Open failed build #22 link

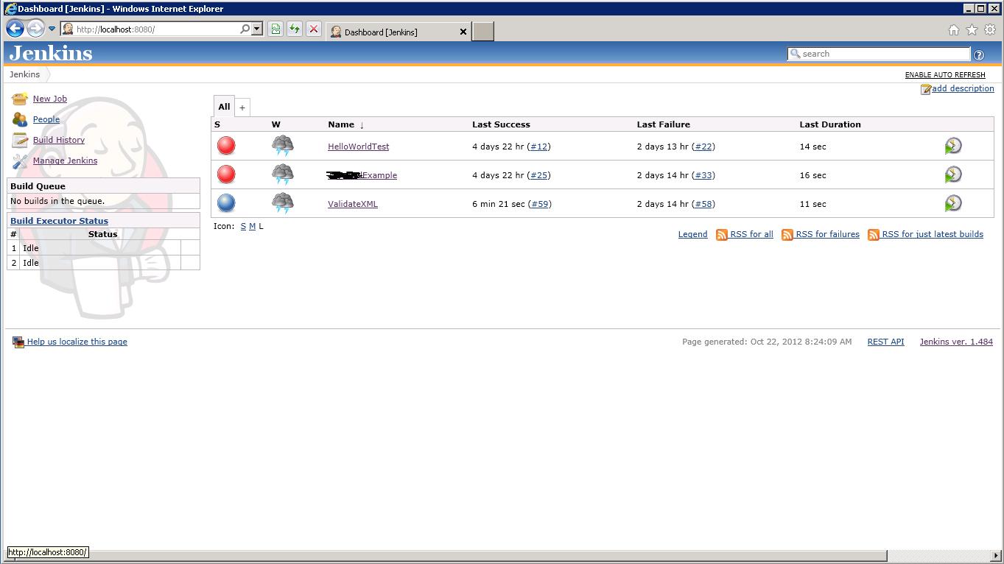(x=703, y=147)
